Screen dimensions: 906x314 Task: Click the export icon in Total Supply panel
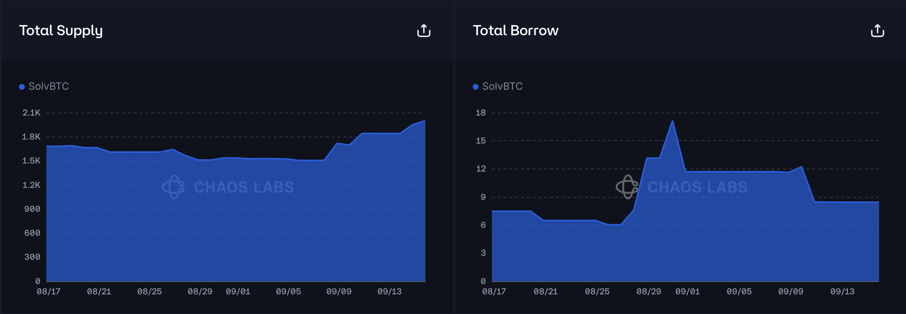pyautogui.click(x=424, y=31)
